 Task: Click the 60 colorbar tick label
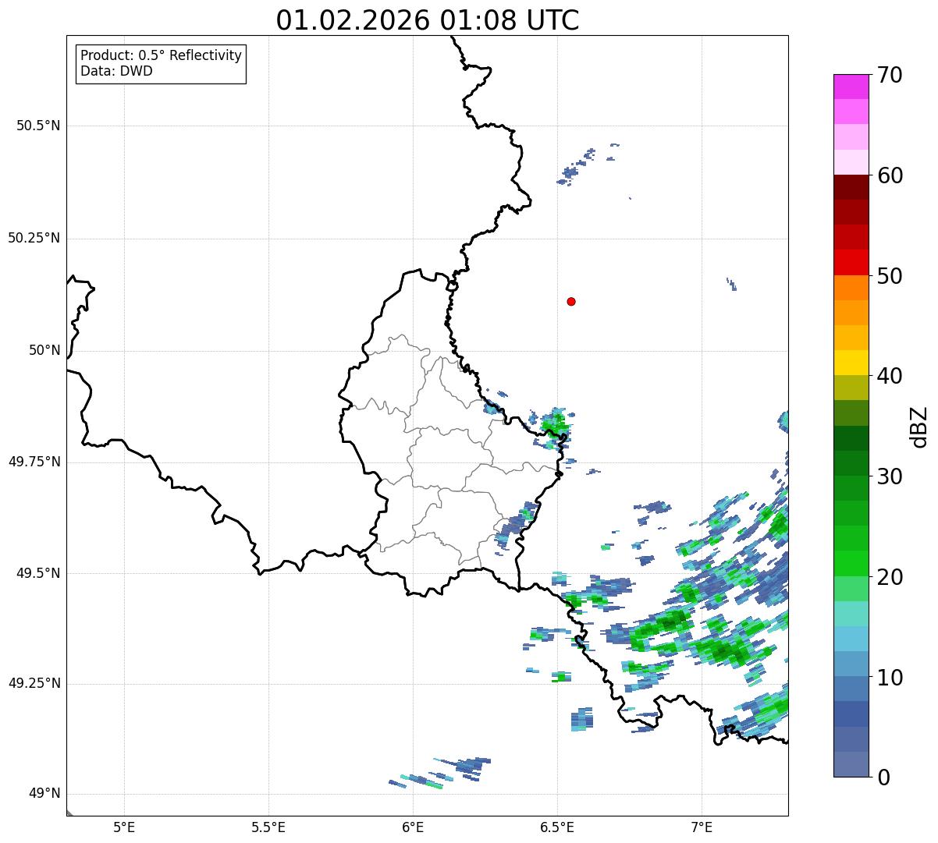tap(890, 175)
